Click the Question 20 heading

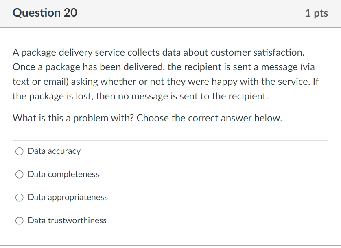(x=45, y=13)
